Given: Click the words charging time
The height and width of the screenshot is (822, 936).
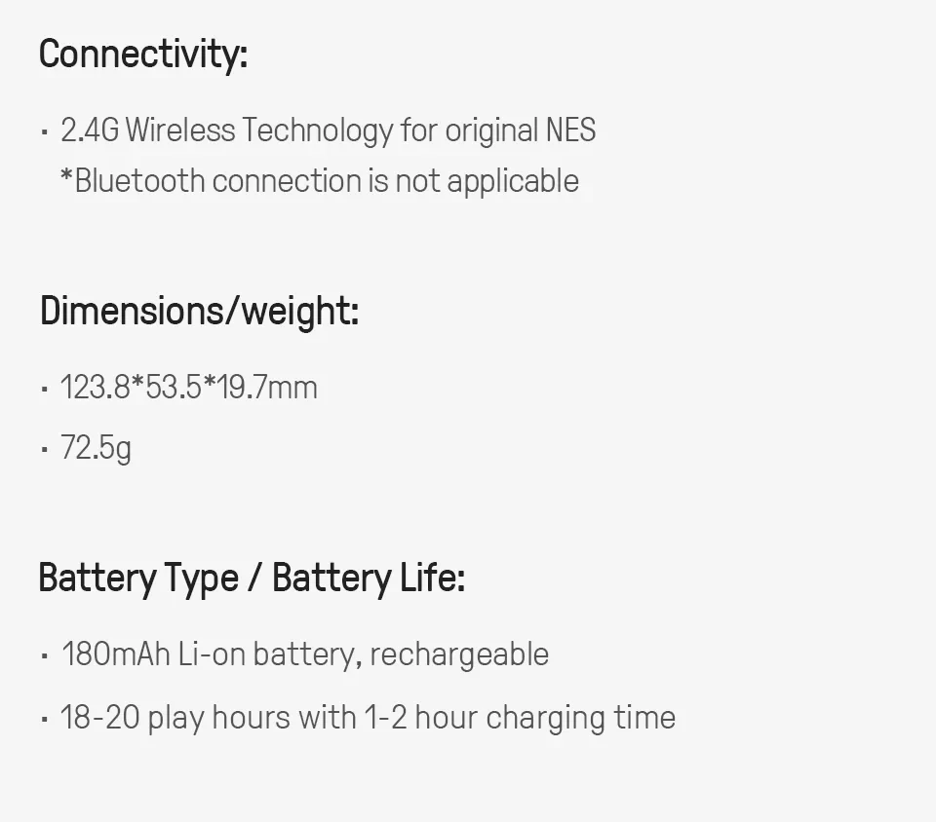Looking at the screenshot, I should [580, 718].
